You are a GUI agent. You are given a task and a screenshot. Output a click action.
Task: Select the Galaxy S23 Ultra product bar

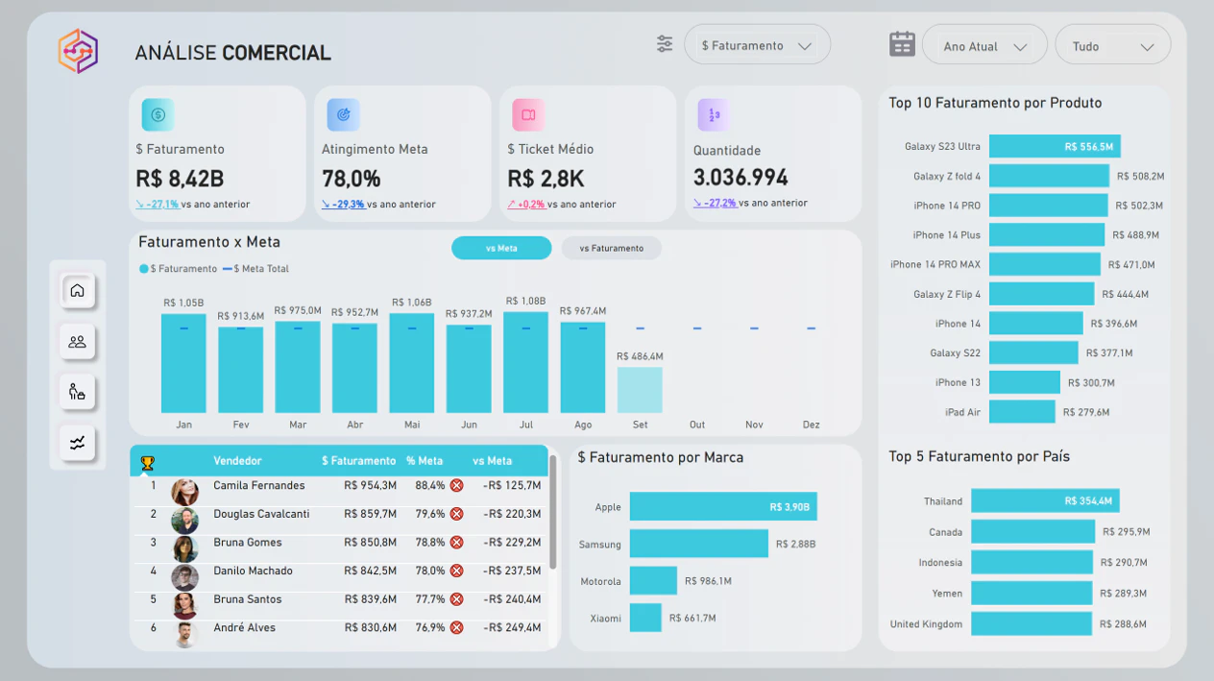coord(1055,147)
